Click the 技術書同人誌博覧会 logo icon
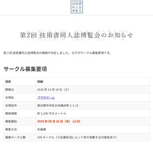 tap(77, 7)
